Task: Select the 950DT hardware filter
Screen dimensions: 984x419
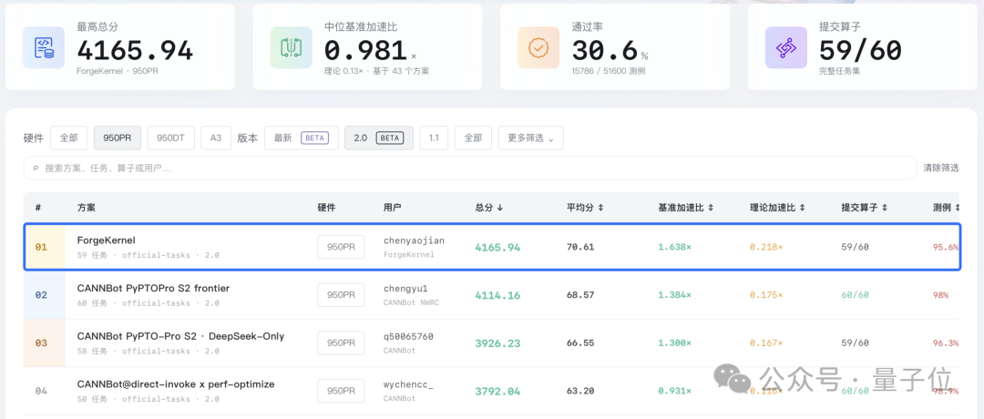Action: pos(170,138)
